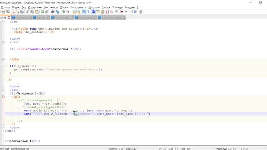Click Ln : 32 in status bar
267x150 pixels.
(162, 149)
